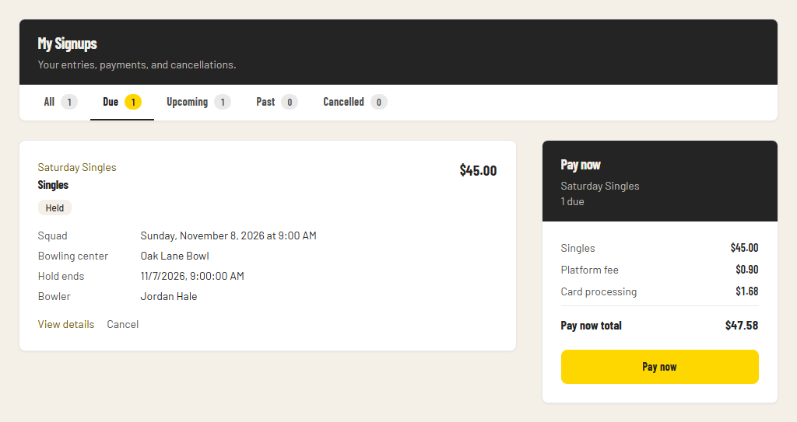Click the Singles event title in the card
Screen dimensions: 797x422
pos(53,185)
